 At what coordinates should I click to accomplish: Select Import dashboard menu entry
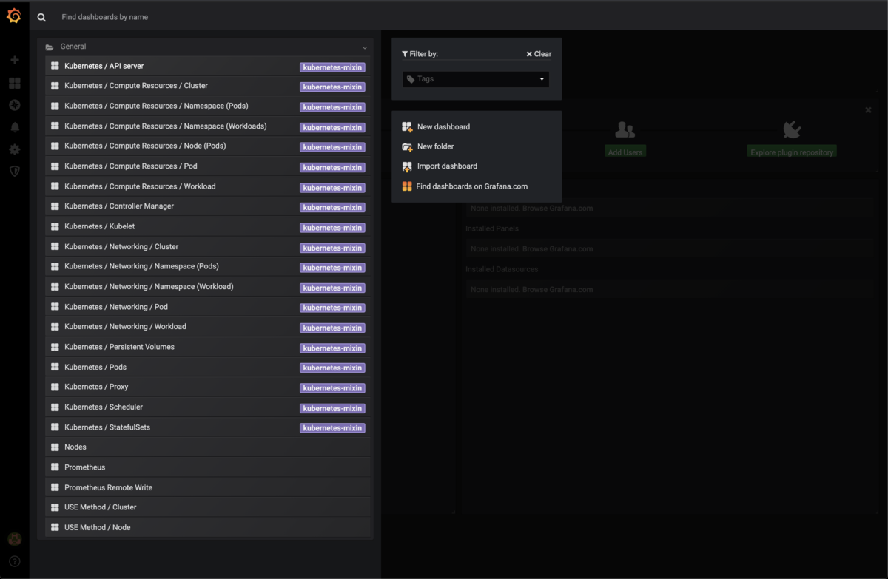[x=447, y=166]
